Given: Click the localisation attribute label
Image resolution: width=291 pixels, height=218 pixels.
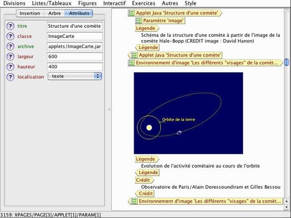Looking at the screenshot, I should (x=30, y=77).
